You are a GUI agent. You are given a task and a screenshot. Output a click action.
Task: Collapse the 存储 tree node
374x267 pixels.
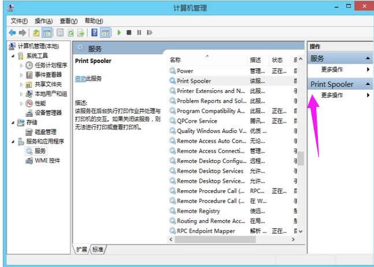tap(13, 123)
